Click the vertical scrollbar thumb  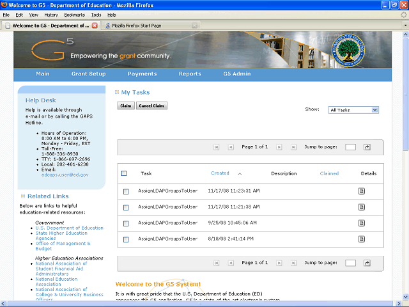click(405, 94)
